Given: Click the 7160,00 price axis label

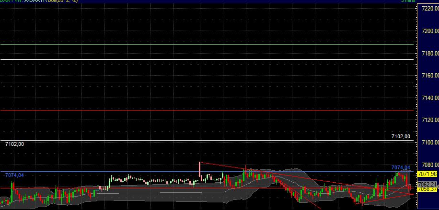Looking at the screenshot, I should pos(429,76).
